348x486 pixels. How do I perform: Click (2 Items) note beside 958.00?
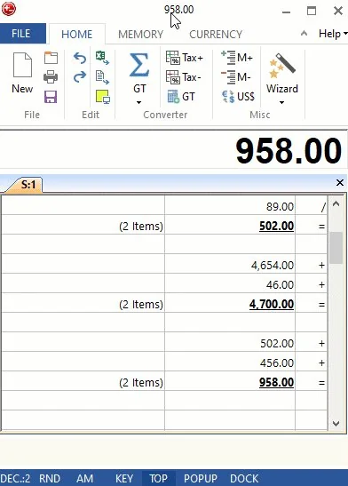click(141, 383)
